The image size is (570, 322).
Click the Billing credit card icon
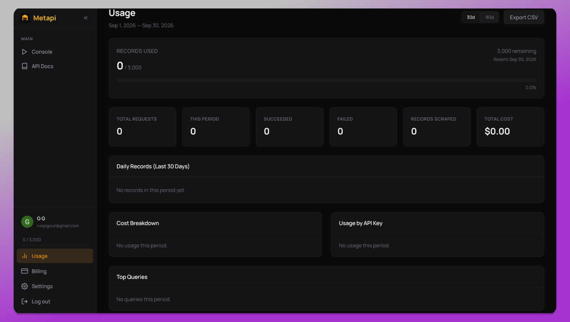[x=25, y=271]
